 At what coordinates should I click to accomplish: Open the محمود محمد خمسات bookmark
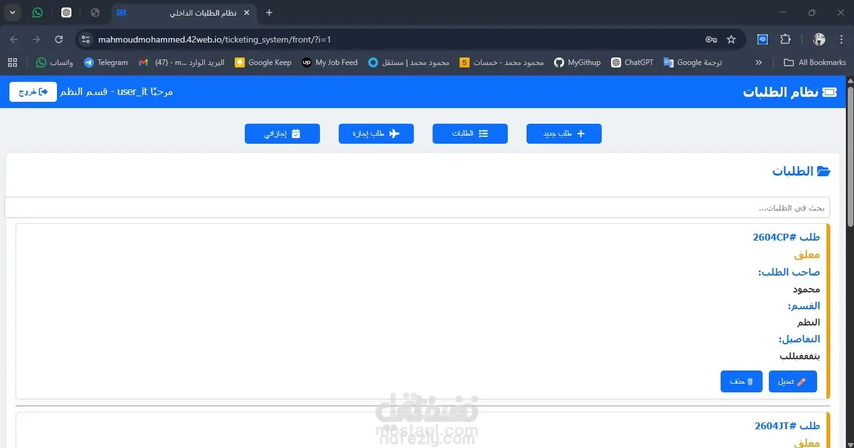(502, 62)
